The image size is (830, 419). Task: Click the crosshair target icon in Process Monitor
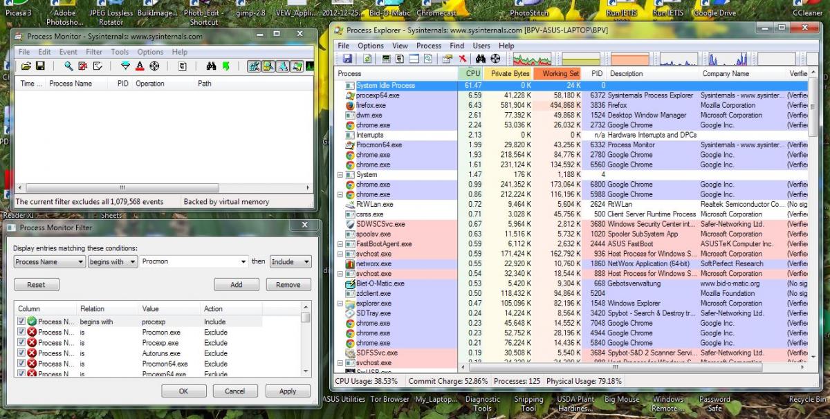point(154,66)
